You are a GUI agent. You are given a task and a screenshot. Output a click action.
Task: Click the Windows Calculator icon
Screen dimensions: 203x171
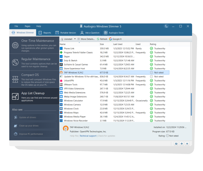point(61,101)
